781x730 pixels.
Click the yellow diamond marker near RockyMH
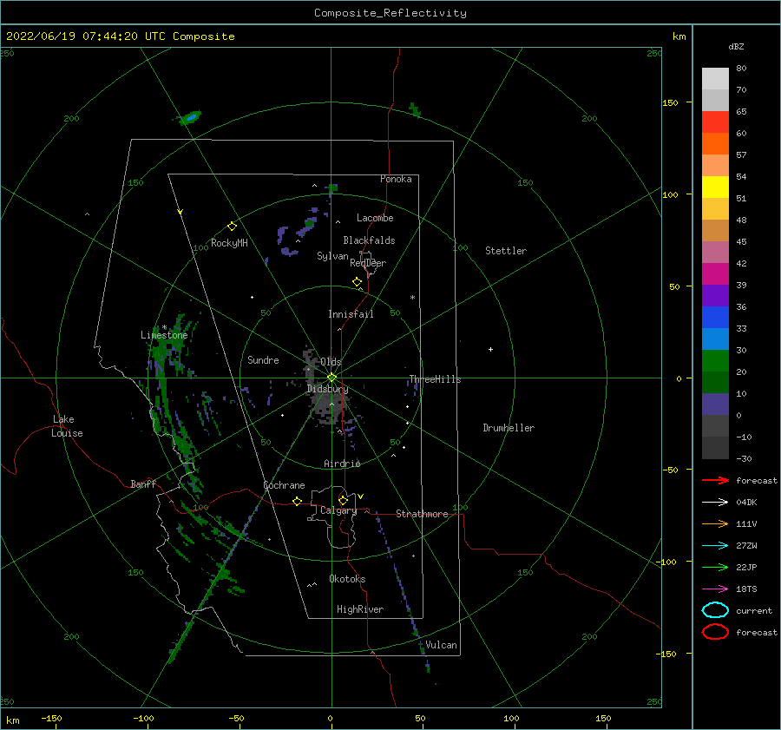click(232, 227)
